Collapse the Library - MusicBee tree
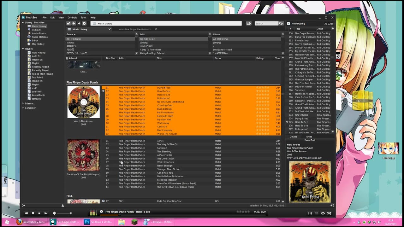 pyautogui.click(x=23, y=23)
